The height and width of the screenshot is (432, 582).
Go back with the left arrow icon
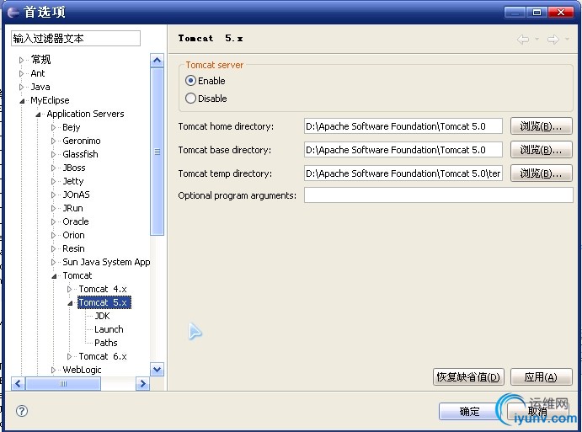point(523,39)
